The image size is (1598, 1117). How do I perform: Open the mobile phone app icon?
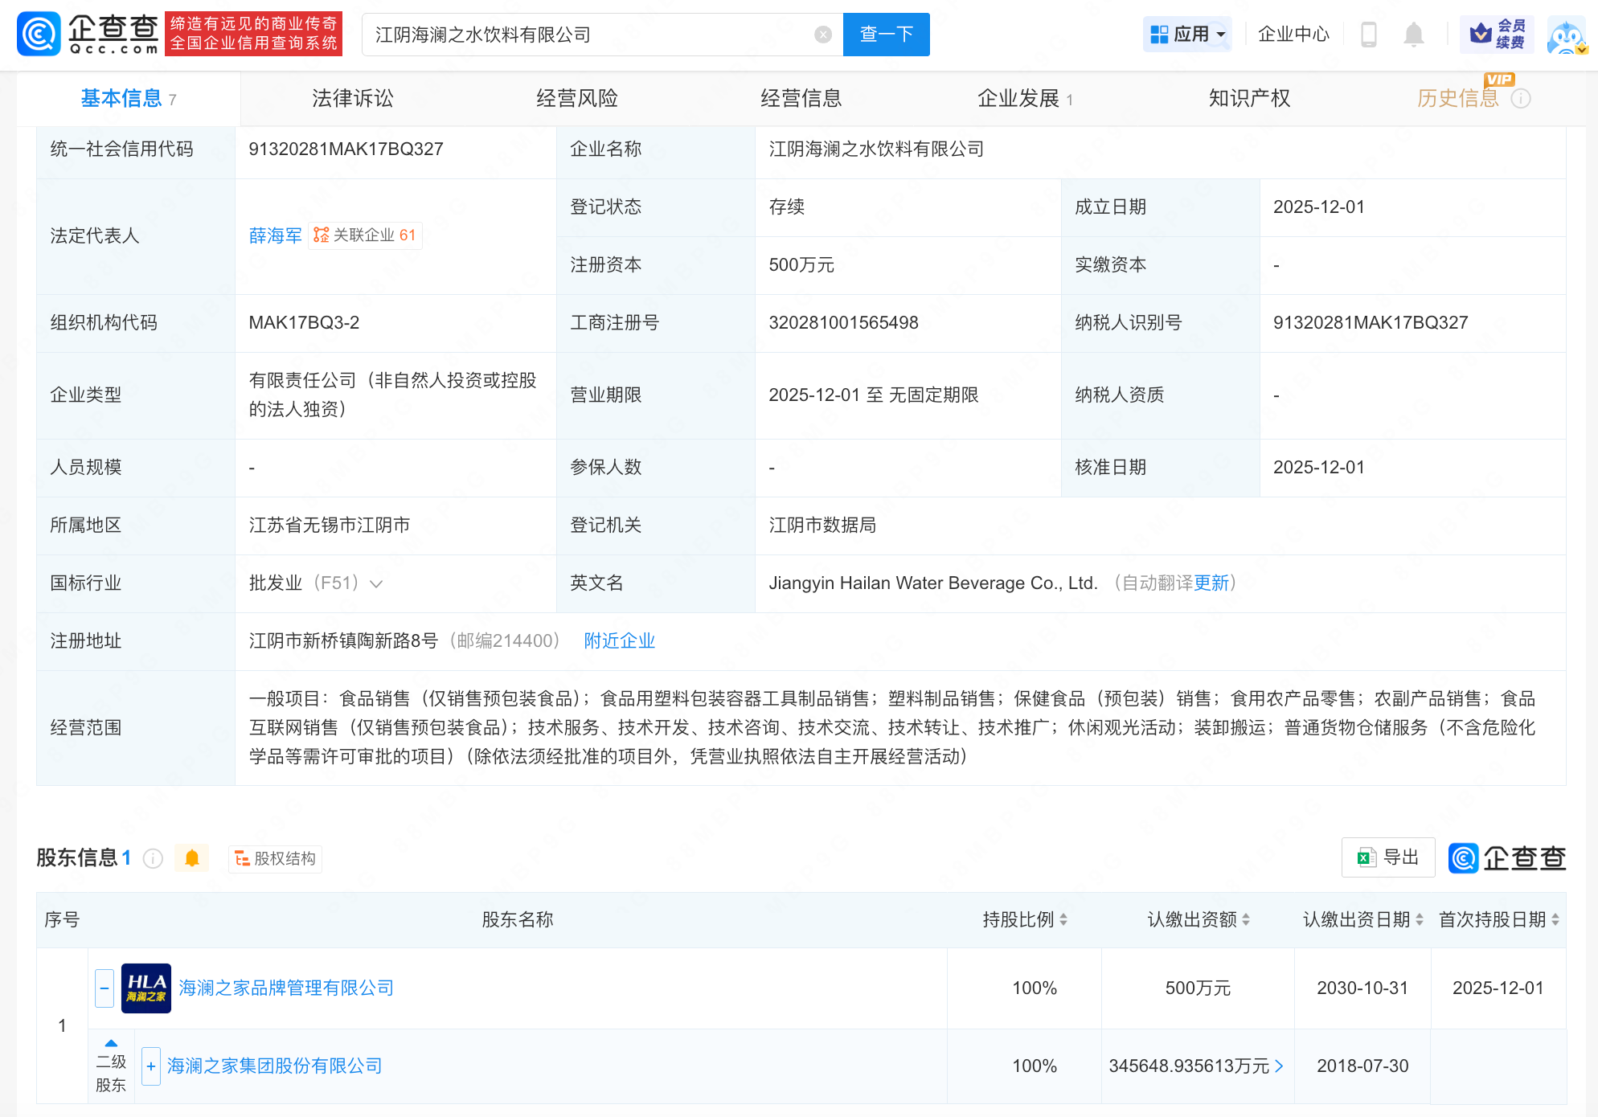[1368, 35]
